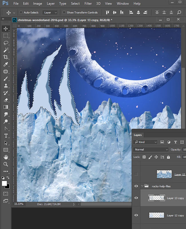Image resolution: width=186 pixels, height=229 pixels.
Task: Select the Horizontal Type tool
Action: (6, 136)
